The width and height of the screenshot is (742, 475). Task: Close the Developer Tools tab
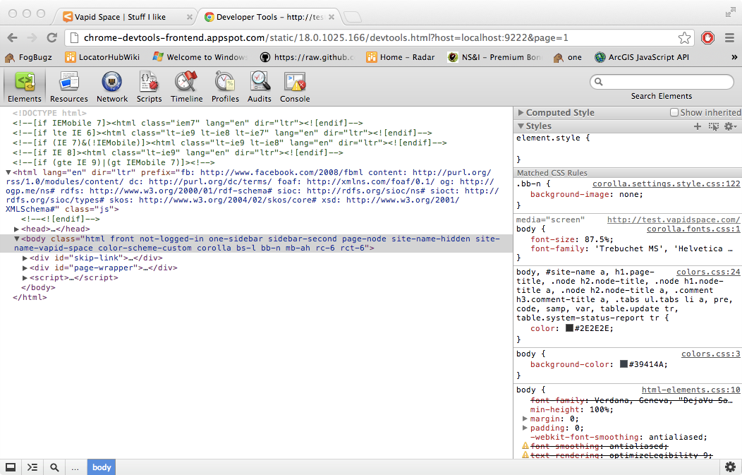(x=332, y=17)
